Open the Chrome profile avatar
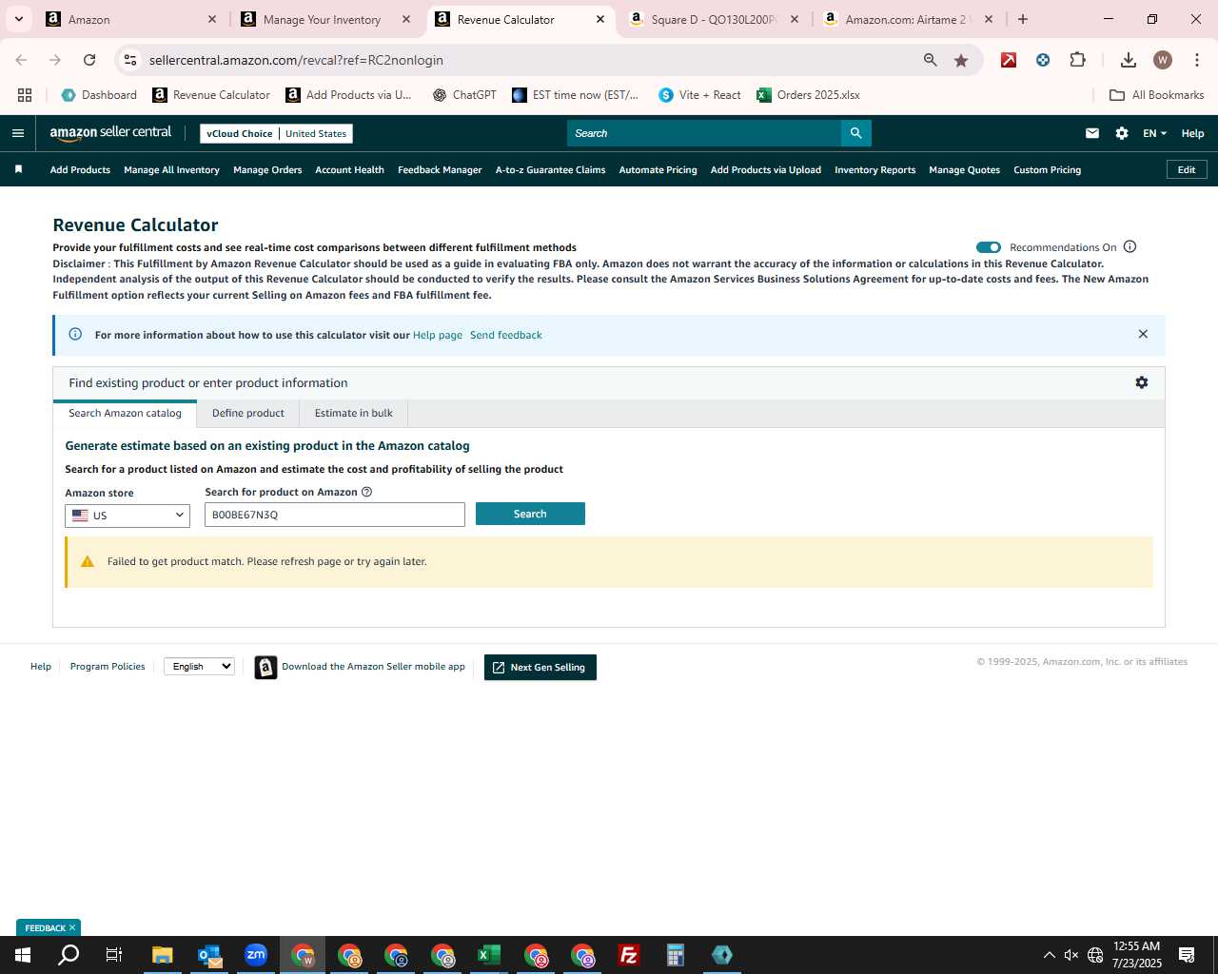This screenshot has width=1218, height=974. (1162, 60)
